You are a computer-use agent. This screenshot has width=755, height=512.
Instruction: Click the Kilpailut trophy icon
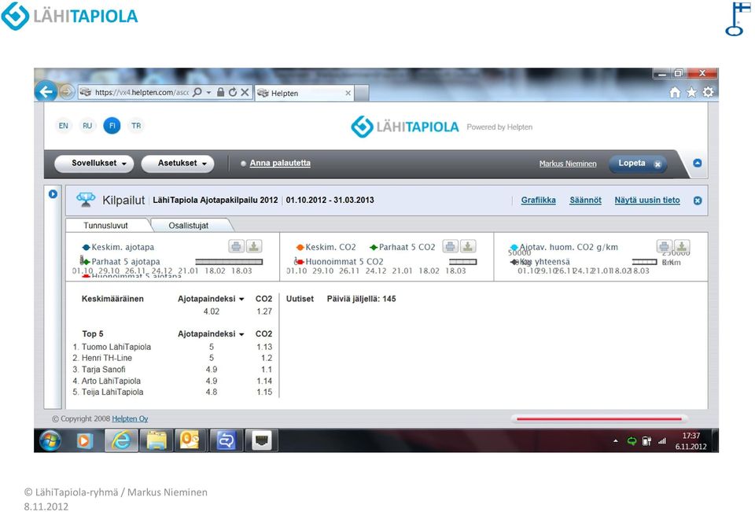[x=86, y=200]
